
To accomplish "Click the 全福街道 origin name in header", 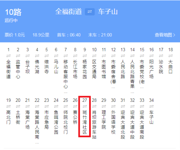I will point(69,11).
